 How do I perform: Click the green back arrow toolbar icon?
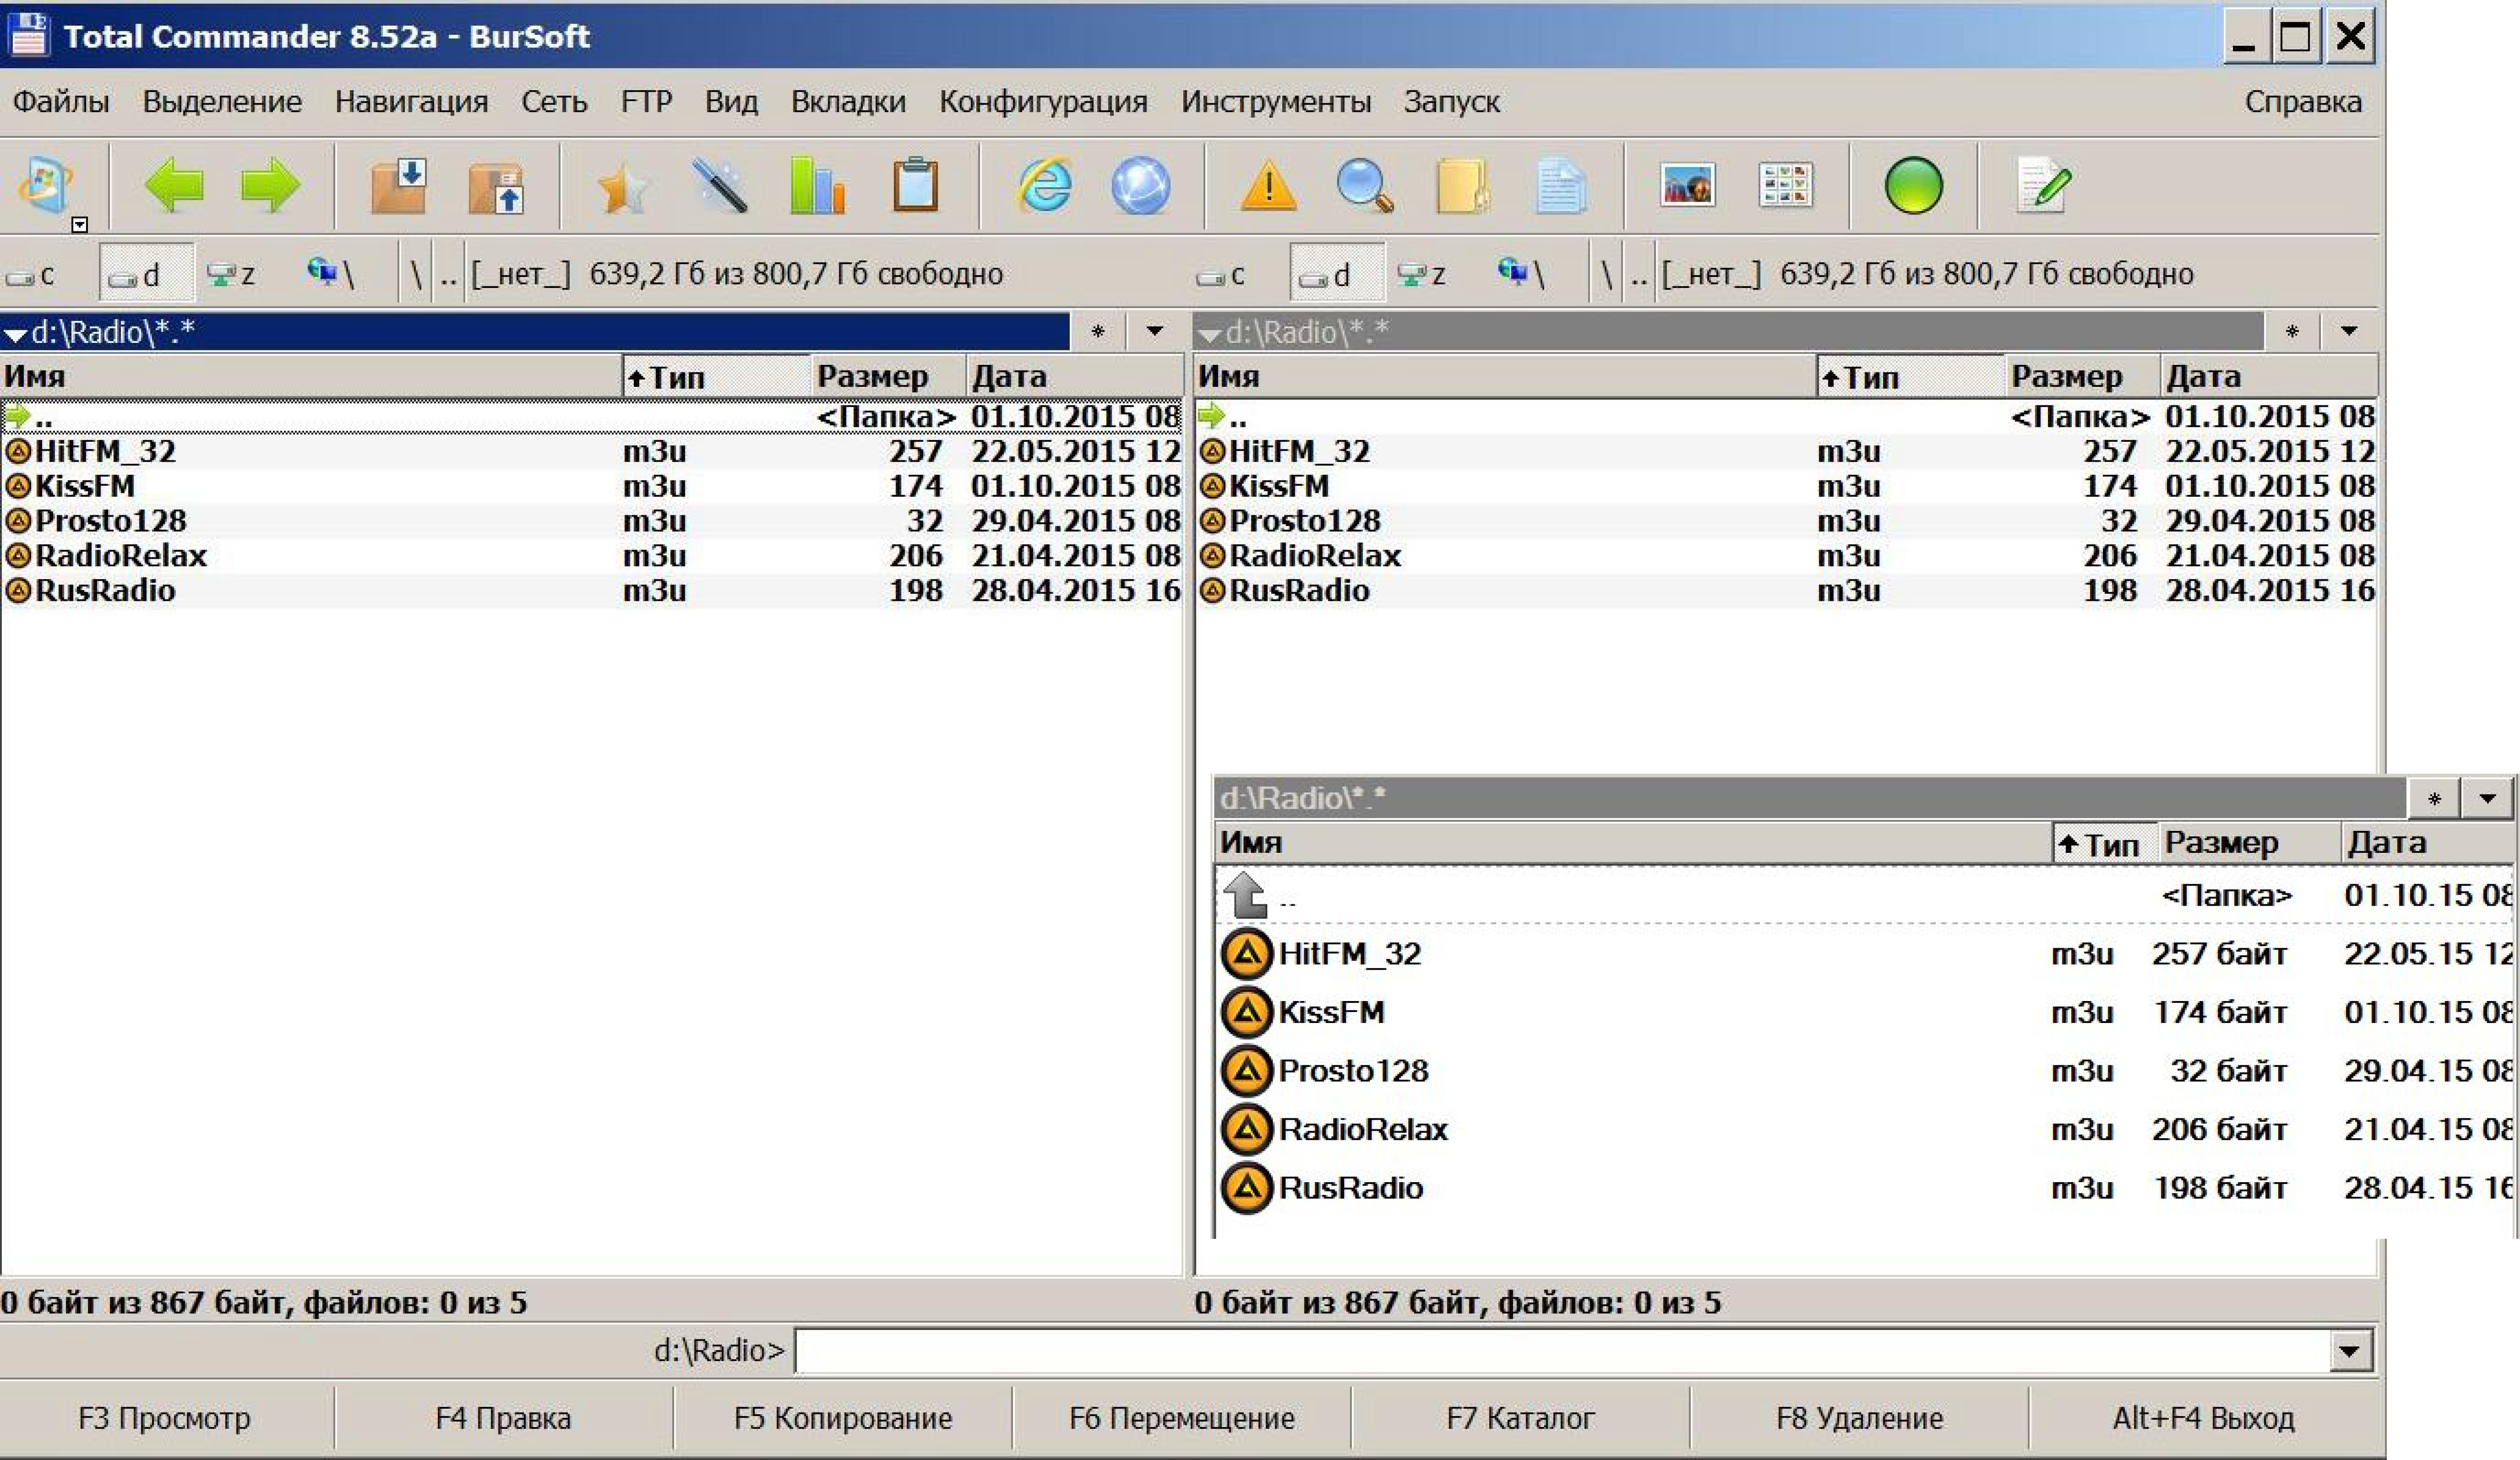tap(174, 186)
